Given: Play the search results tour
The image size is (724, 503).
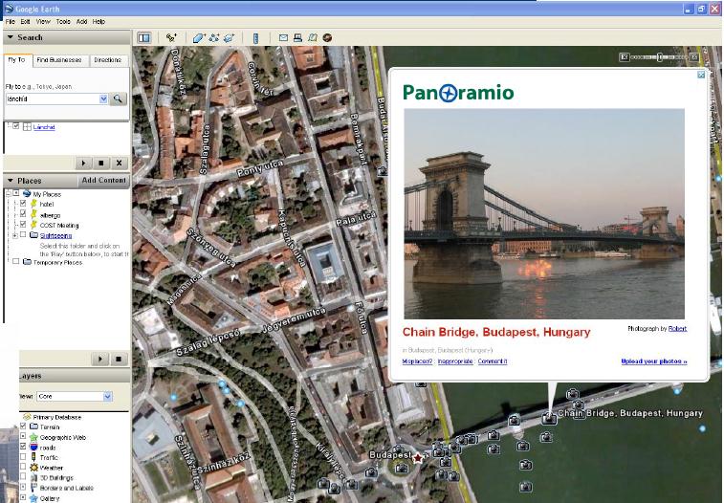Looking at the screenshot, I should [x=83, y=163].
